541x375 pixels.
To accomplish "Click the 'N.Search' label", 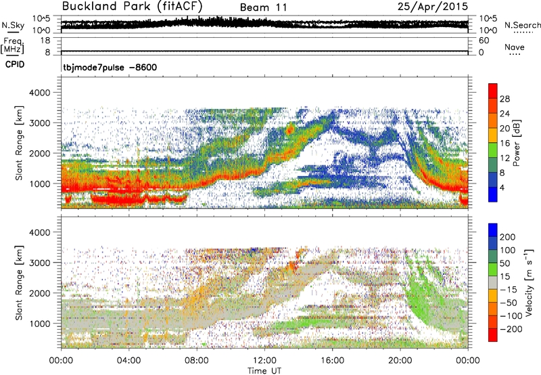I will coord(522,25).
